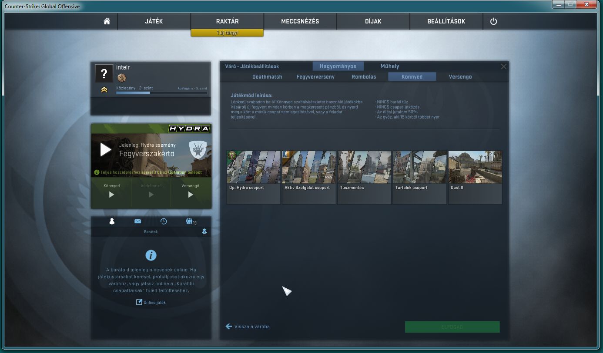Click 'Az ölési jutalom 50%' rule text

click(396, 112)
